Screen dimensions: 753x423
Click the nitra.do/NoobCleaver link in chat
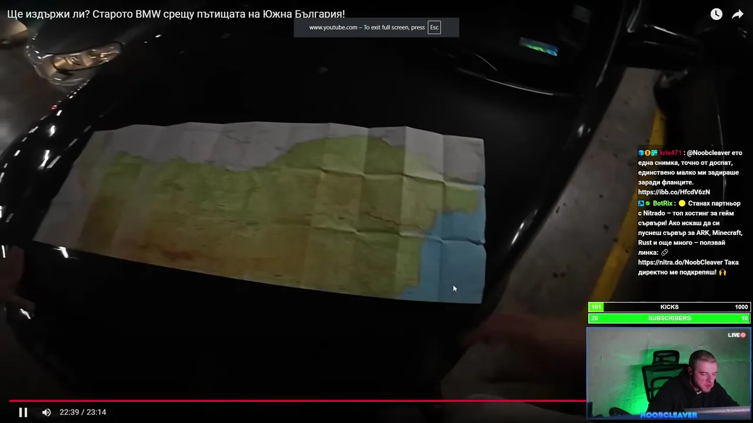tap(679, 263)
